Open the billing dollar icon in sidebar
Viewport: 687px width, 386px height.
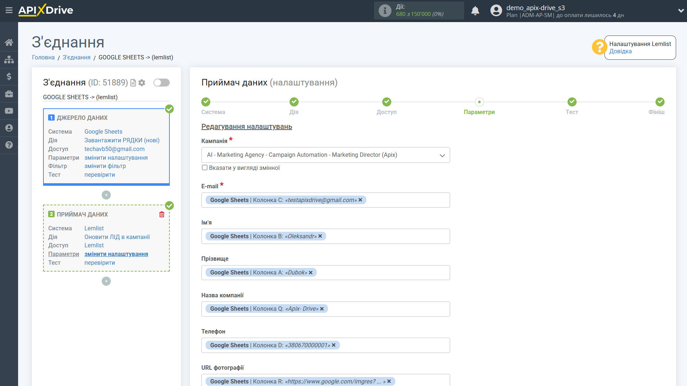[9, 76]
